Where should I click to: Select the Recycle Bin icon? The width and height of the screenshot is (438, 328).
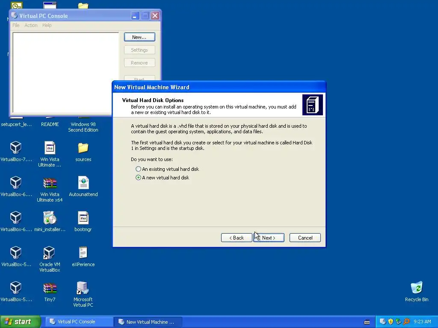[x=417, y=291]
